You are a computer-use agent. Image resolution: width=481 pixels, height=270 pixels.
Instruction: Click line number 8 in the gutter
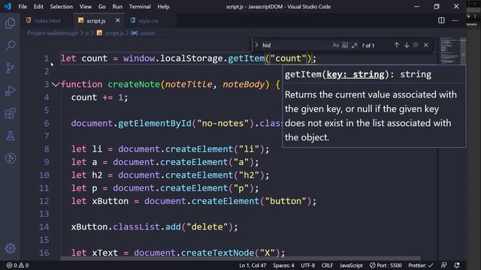tap(47, 149)
